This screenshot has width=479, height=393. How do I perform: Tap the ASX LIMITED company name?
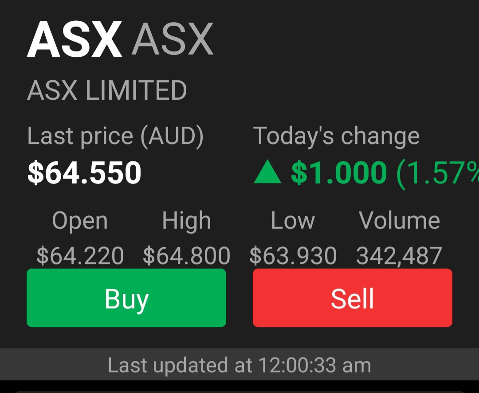tap(107, 90)
